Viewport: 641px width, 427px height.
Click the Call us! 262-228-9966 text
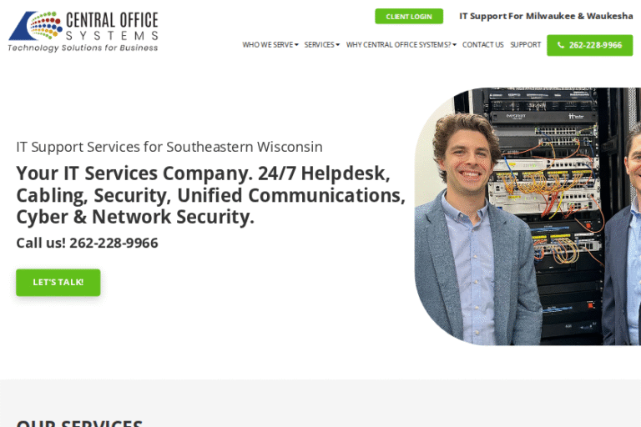click(87, 243)
